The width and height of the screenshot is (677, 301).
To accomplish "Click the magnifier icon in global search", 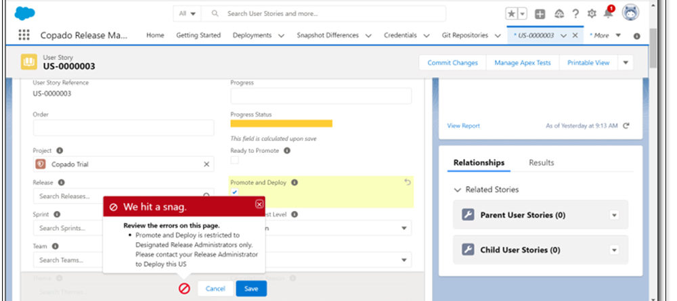I will tap(215, 14).
